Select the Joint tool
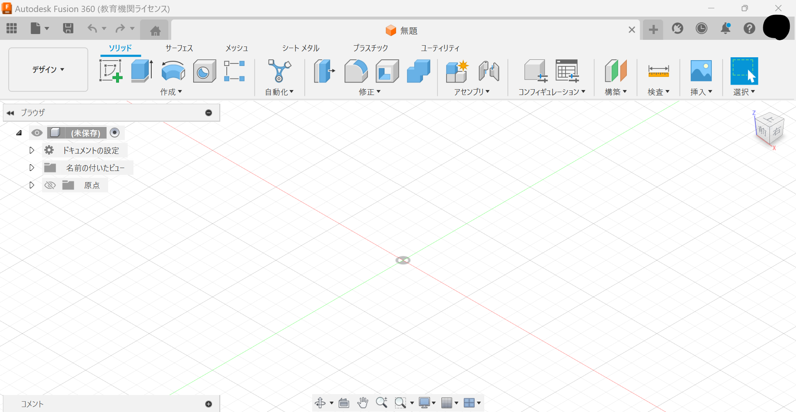Screen dimensions: 796x412 click(489, 71)
